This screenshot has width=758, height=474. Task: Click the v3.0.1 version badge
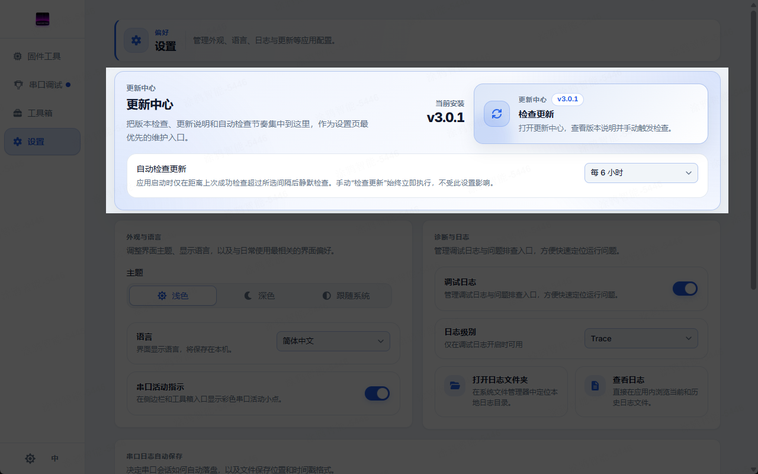pos(567,100)
